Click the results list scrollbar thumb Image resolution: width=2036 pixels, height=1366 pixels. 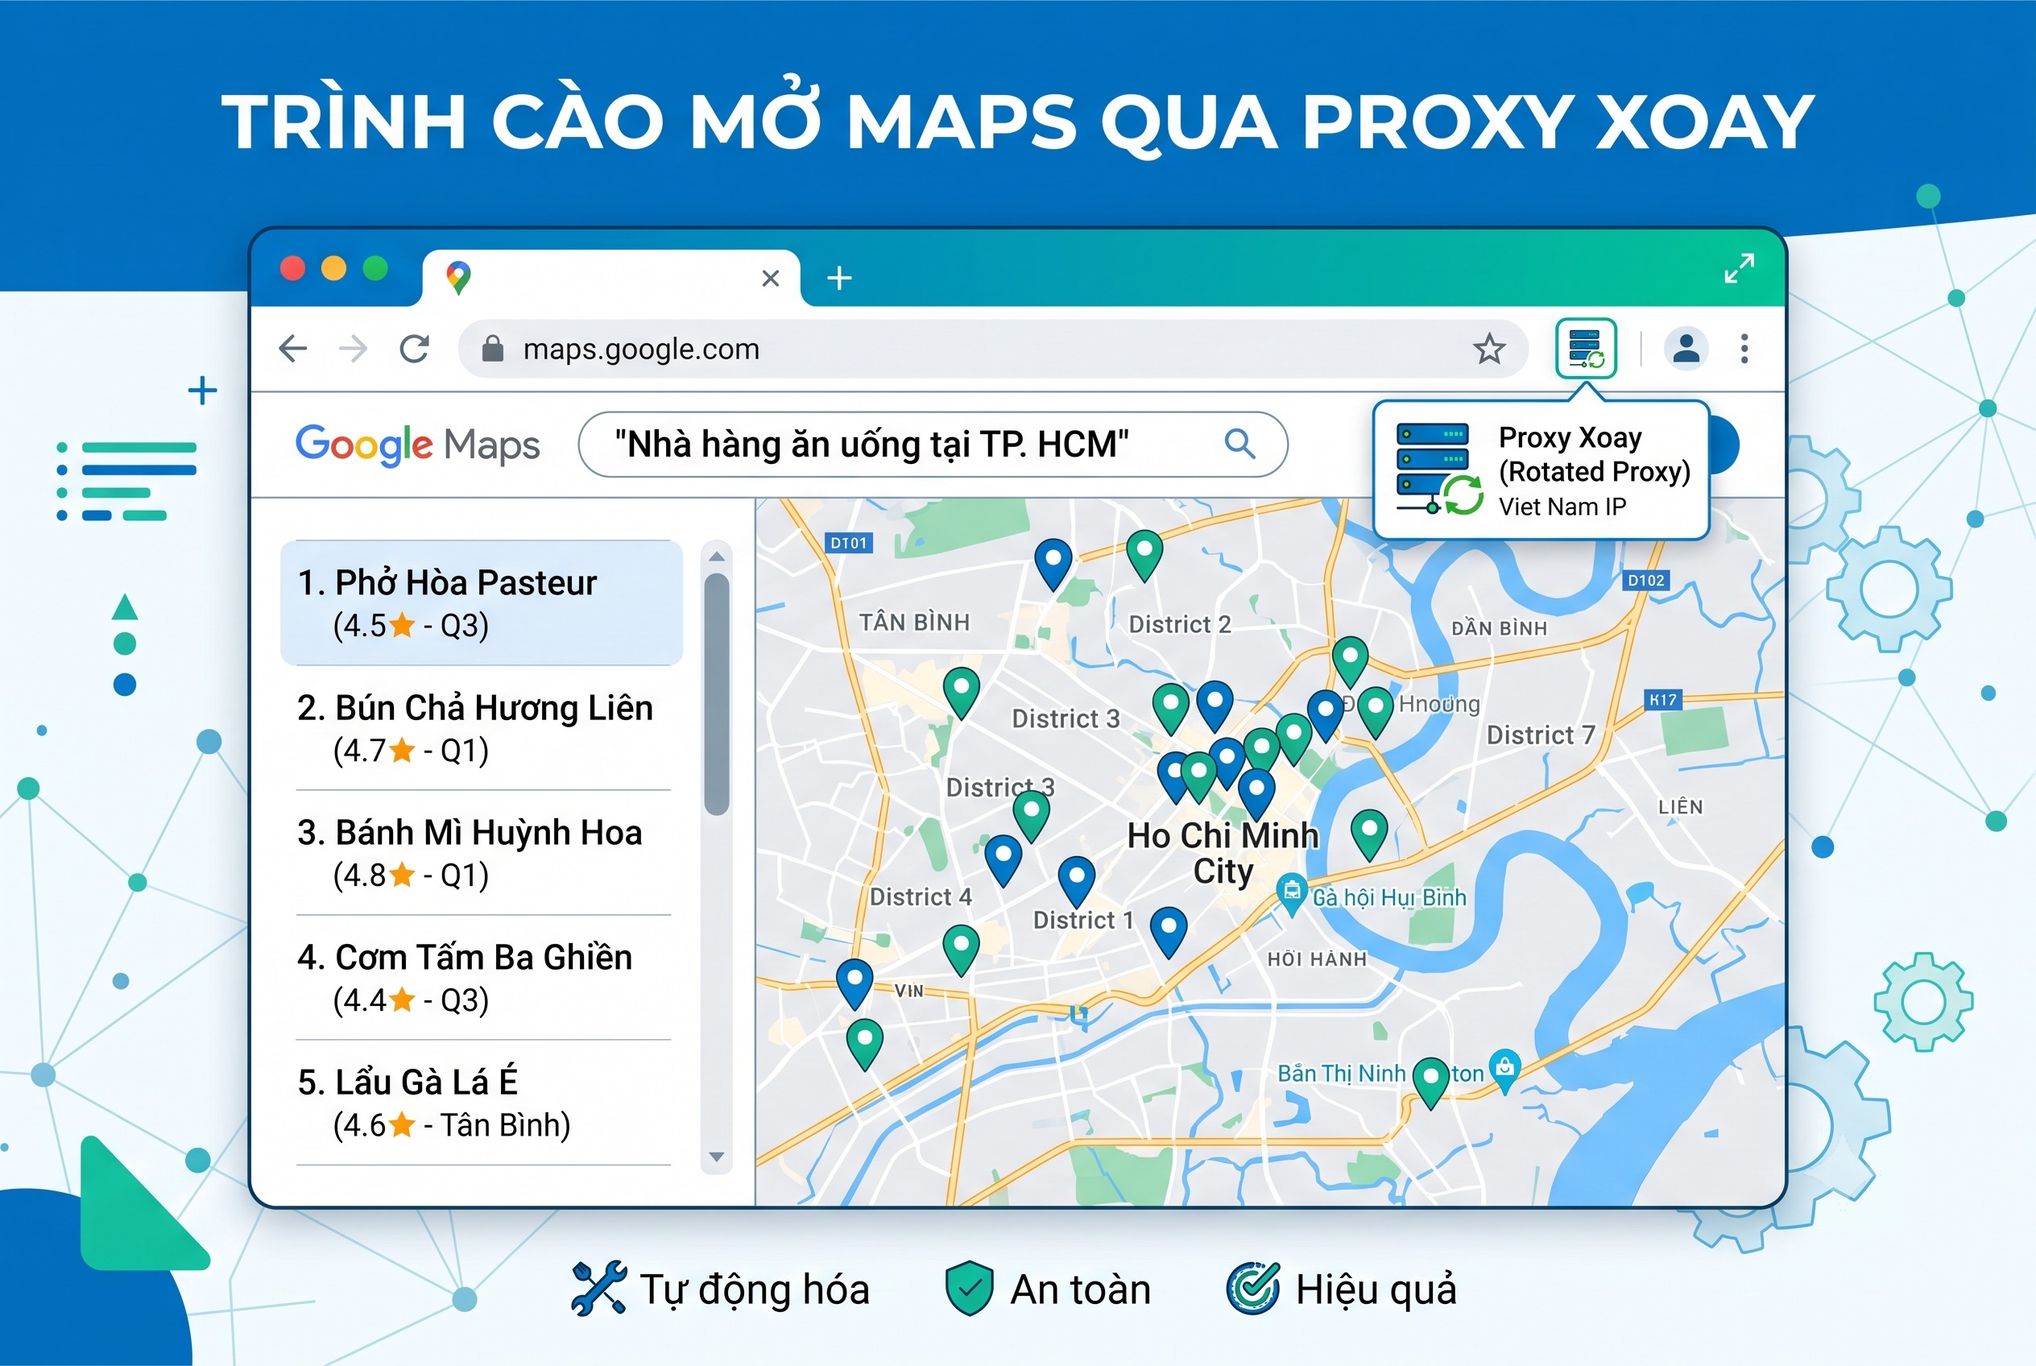point(716,693)
